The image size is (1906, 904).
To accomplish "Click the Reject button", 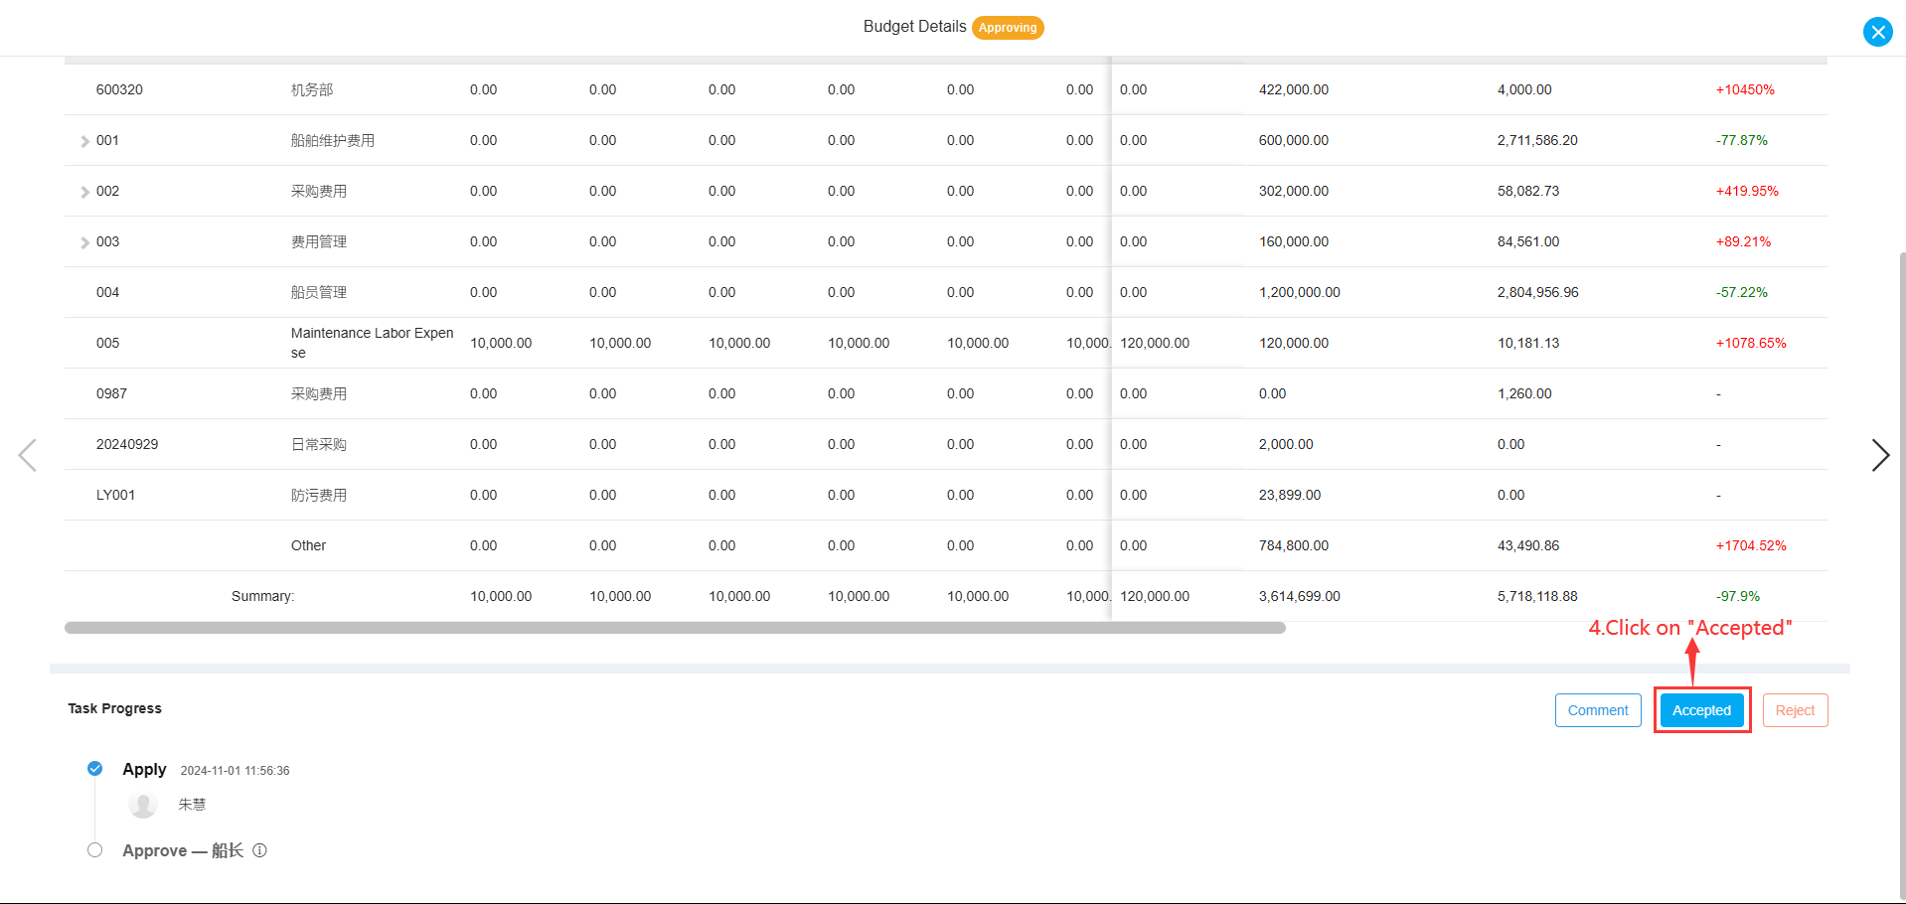I will click(x=1795, y=710).
